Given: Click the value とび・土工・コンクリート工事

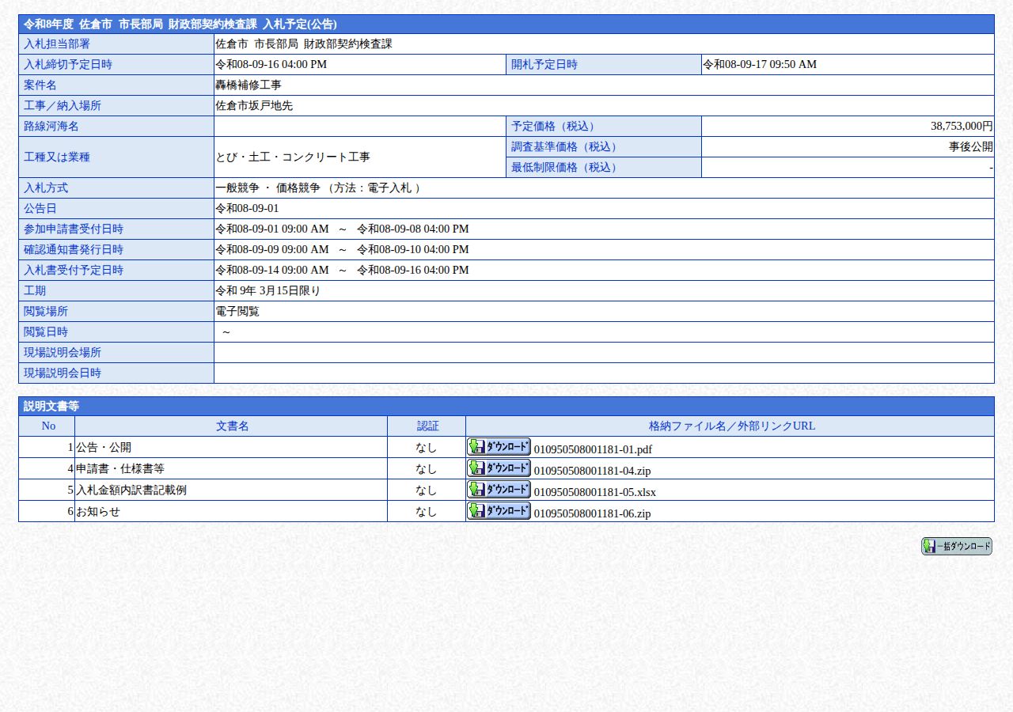Looking at the screenshot, I should (293, 157).
